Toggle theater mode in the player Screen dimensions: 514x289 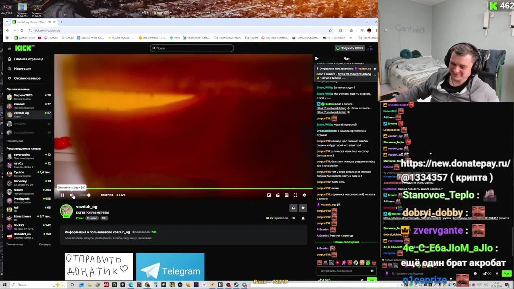[x=286, y=195]
